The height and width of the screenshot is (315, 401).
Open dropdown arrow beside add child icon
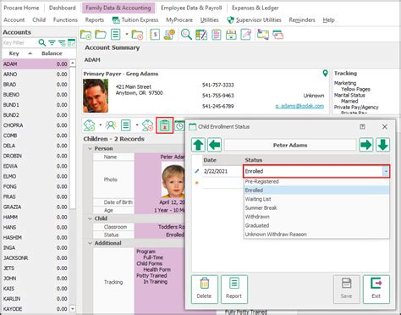coord(100,125)
